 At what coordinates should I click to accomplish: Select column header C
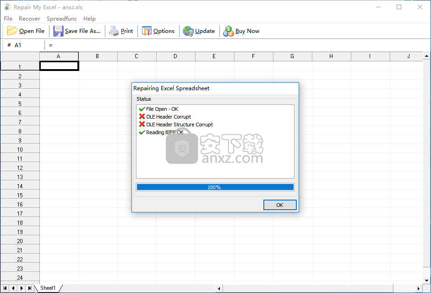tap(137, 56)
